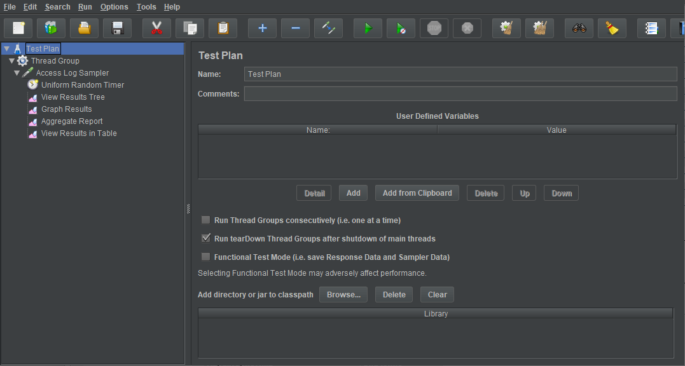This screenshot has width=685, height=366.
Task: Click the View Results Tree listener icon
Action: (x=33, y=98)
